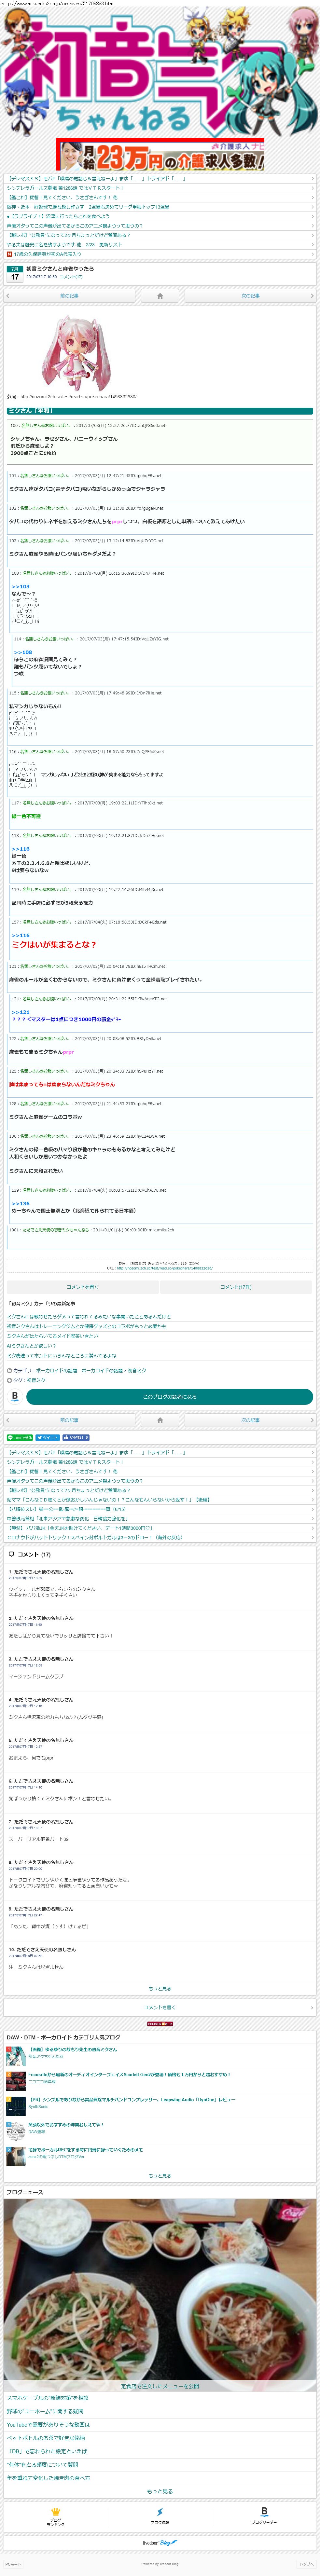Click the >>103 reply anchor
Viewport: 320px width, 2576px height.
coord(20,587)
